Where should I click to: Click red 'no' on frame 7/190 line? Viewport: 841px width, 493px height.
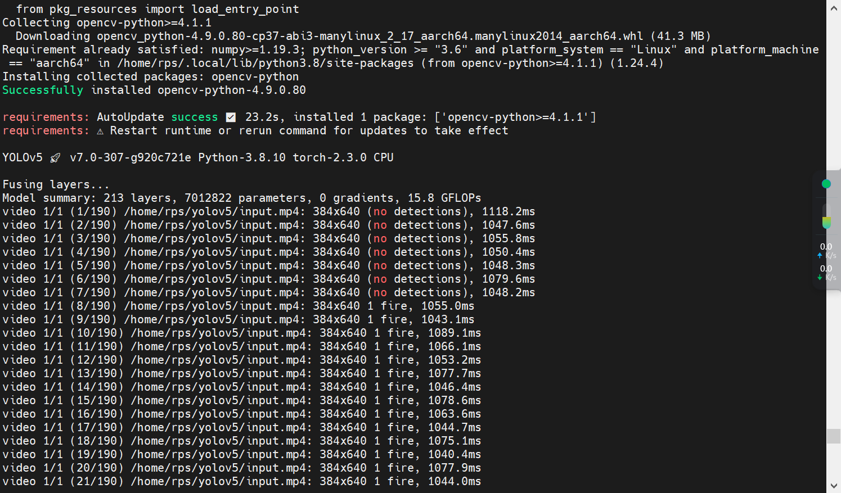tap(380, 292)
